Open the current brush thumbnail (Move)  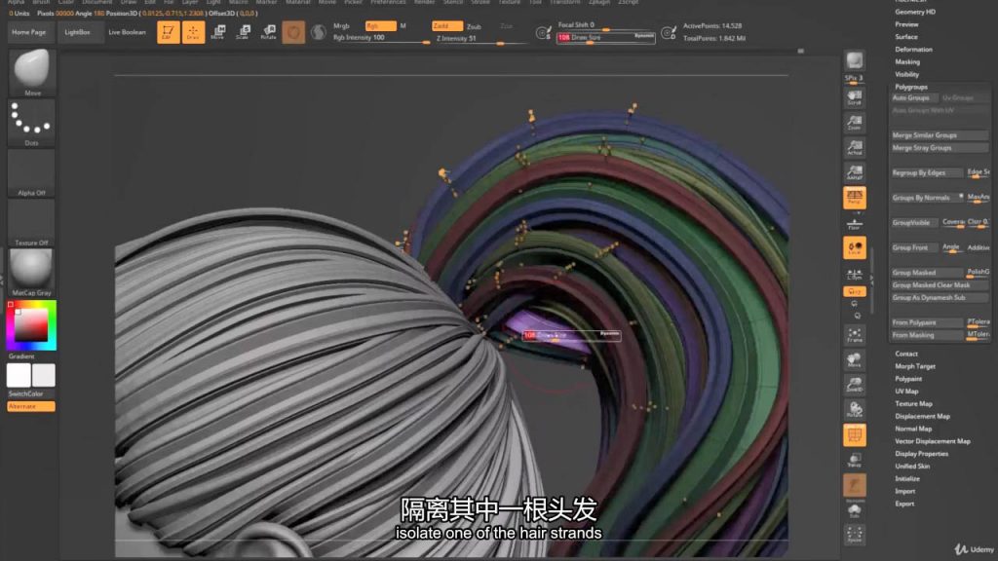point(31,72)
